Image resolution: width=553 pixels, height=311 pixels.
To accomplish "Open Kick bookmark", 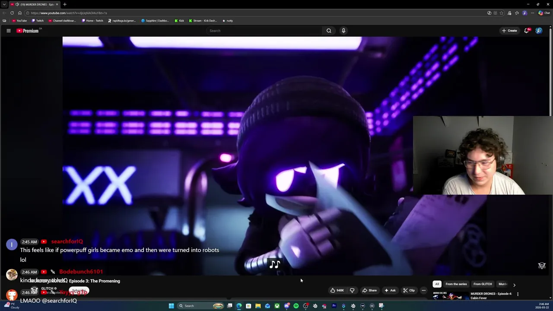I will (179, 21).
